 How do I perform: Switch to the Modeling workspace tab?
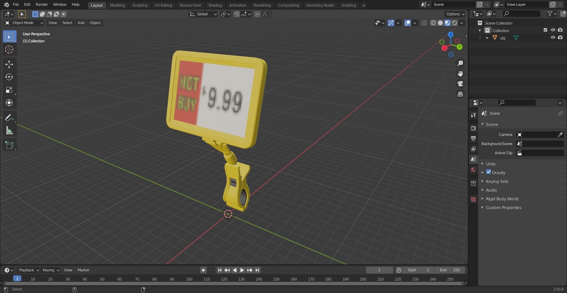[x=117, y=5]
